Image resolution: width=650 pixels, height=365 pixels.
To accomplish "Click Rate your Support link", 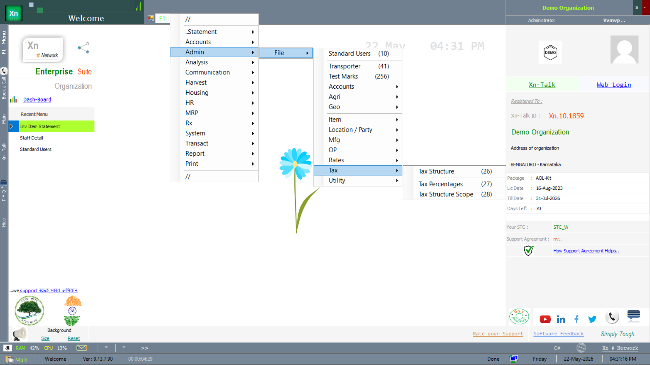I will (498, 334).
